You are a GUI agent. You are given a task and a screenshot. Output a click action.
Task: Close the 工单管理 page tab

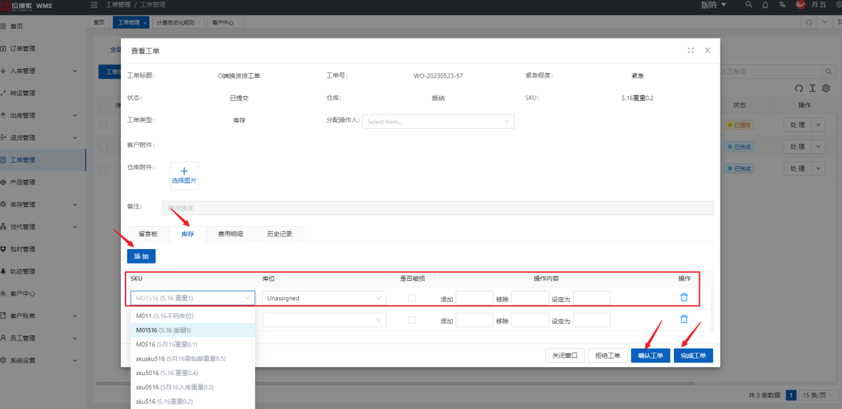(145, 23)
